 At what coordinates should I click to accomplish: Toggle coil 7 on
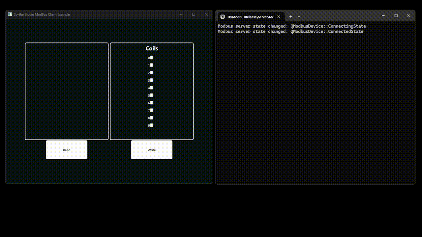coord(151,110)
